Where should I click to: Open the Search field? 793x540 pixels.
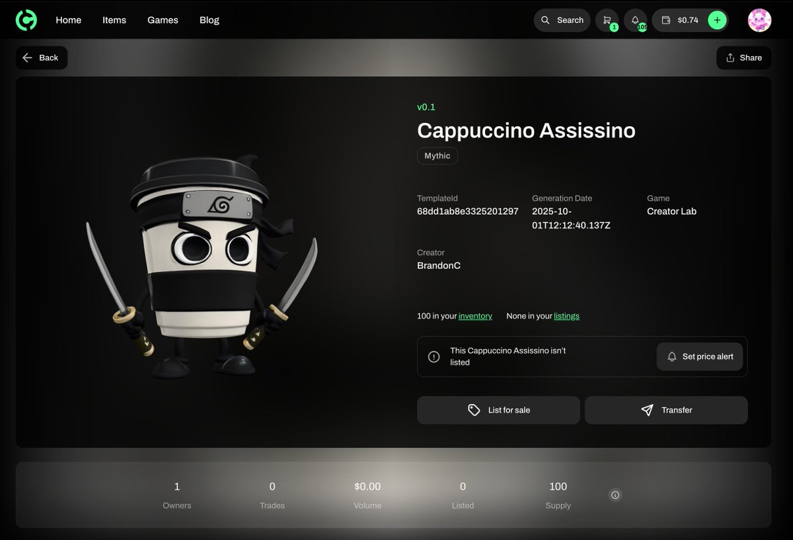562,20
